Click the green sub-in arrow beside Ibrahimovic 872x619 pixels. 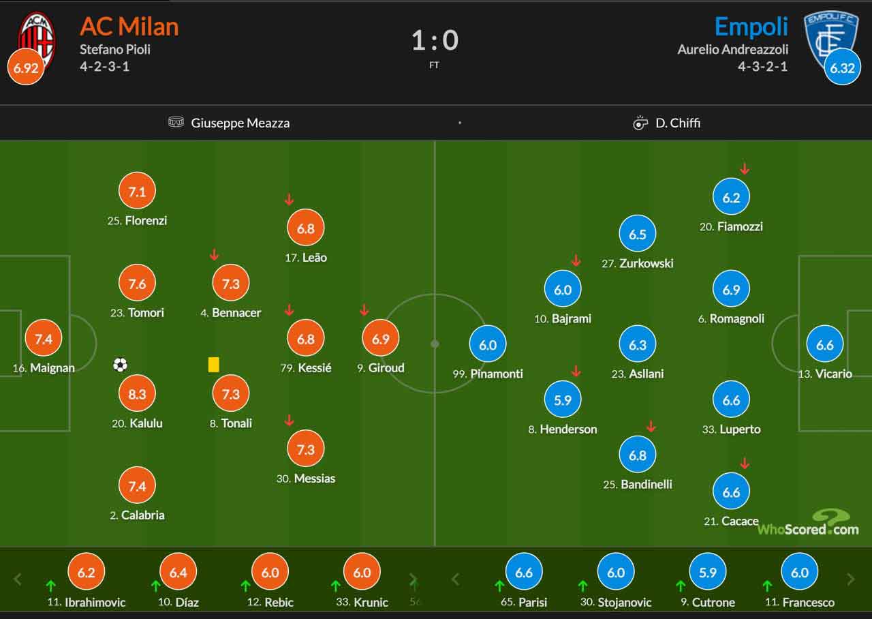[x=50, y=586]
